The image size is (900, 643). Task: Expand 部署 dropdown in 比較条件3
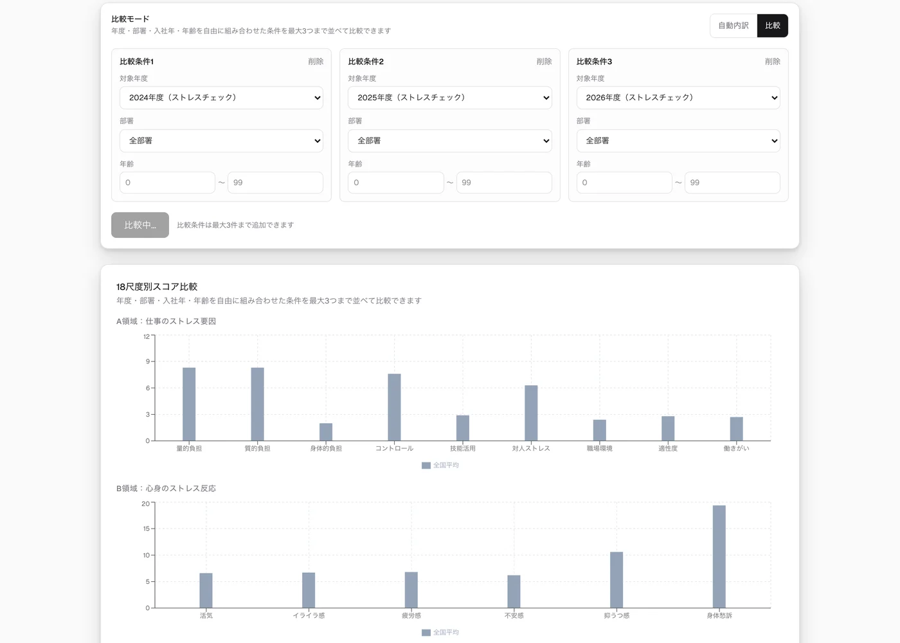[678, 141]
